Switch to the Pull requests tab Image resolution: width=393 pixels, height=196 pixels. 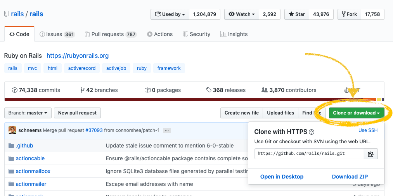point(111,34)
